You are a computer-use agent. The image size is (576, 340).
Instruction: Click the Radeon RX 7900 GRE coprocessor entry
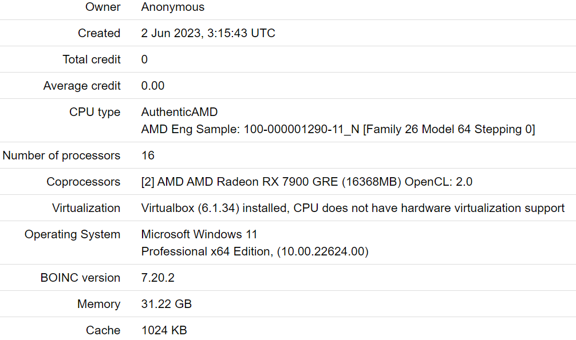coord(307,182)
